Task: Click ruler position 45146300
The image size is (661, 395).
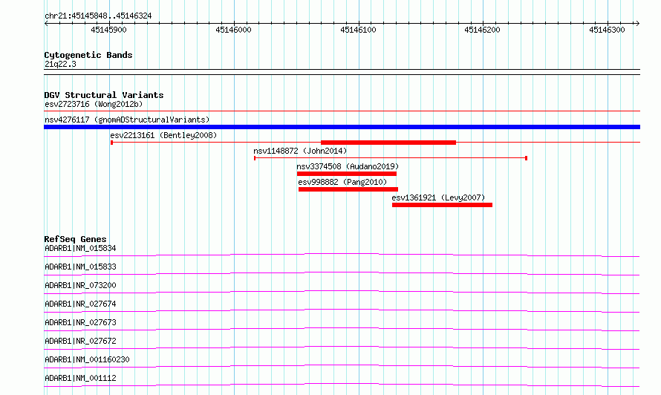Action: (x=607, y=30)
